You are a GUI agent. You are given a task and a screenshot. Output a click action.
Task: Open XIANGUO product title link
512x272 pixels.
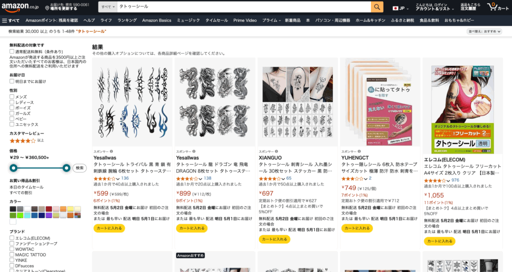(x=296, y=167)
